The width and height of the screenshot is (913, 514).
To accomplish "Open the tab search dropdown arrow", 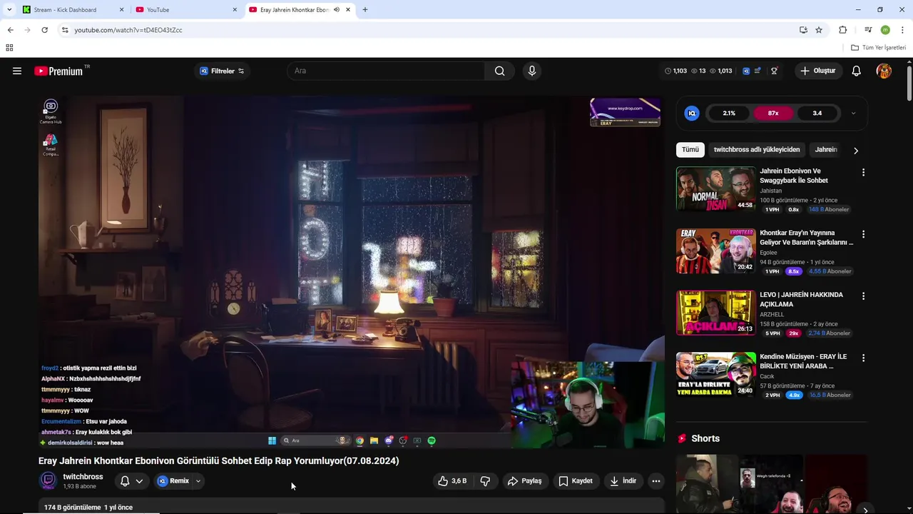I will (9, 10).
